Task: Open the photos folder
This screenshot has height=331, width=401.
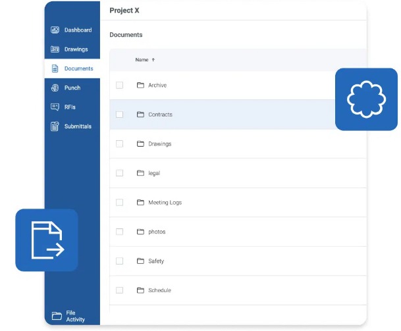Action: click(x=156, y=232)
